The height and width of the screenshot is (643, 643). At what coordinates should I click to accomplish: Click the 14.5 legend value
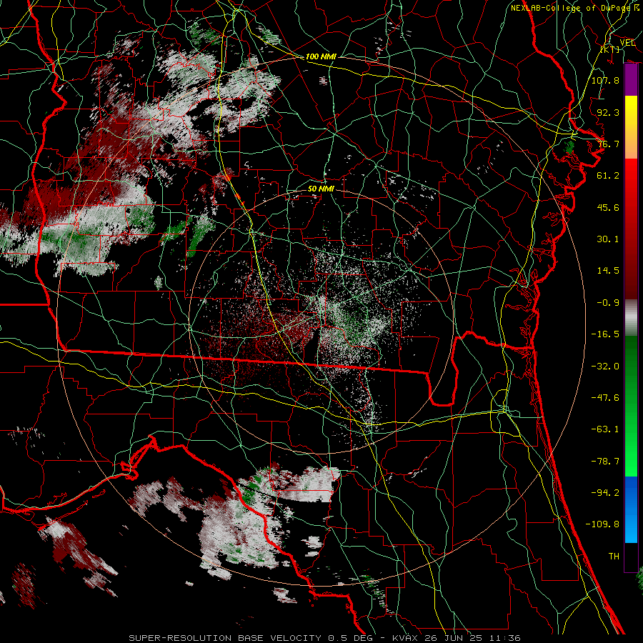point(608,271)
